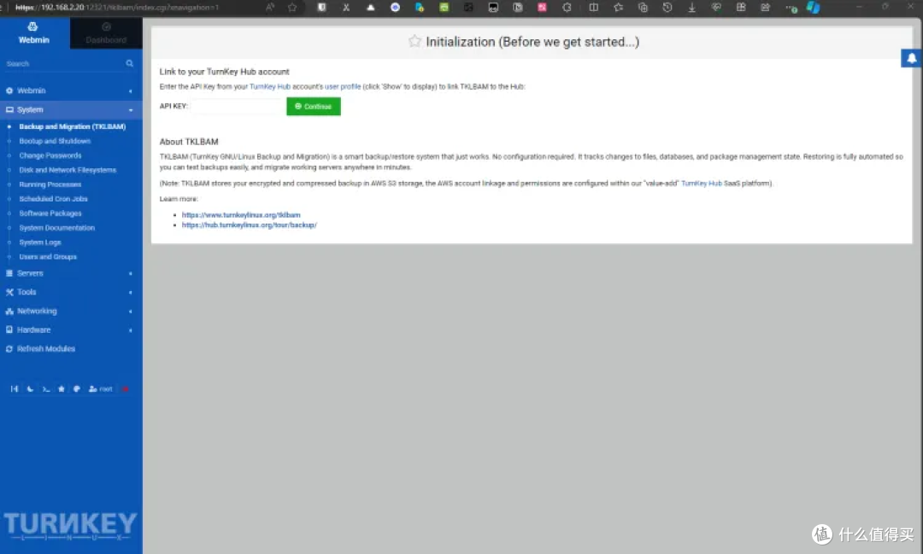Log out using the red power icon
Image resolution: width=923 pixels, height=554 pixels.
point(125,388)
